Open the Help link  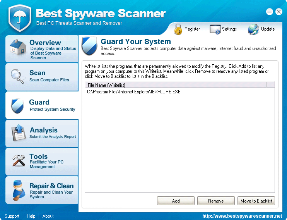click(31, 216)
